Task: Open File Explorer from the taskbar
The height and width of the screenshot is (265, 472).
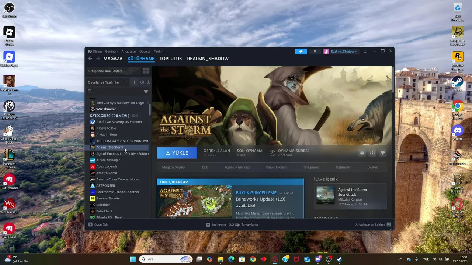Action: pos(220,259)
